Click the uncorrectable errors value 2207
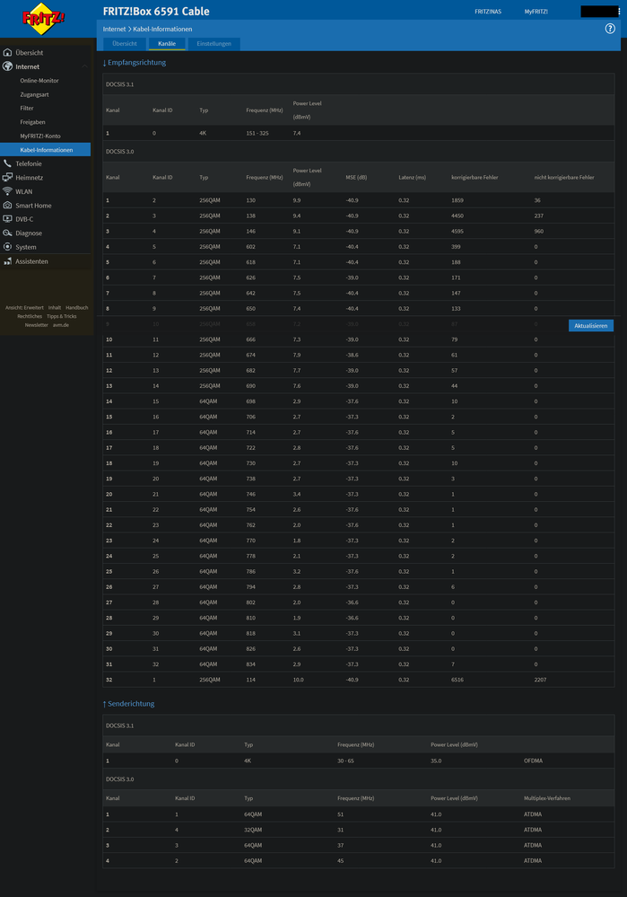627x897 pixels. tap(540, 680)
